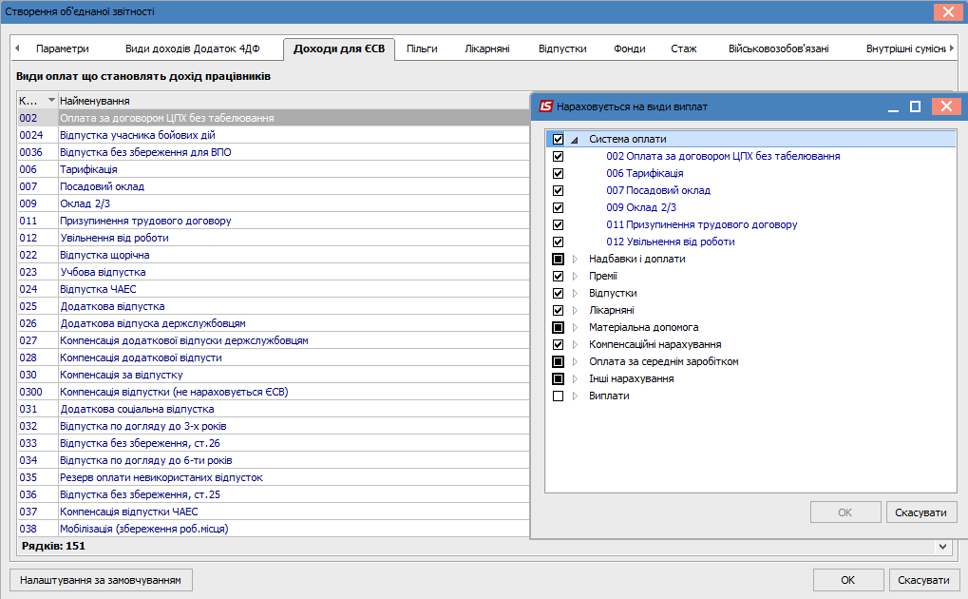Click the Налаштування за замовчуванням button
968x599 pixels.
pyautogui.click(x=101, y=579)
